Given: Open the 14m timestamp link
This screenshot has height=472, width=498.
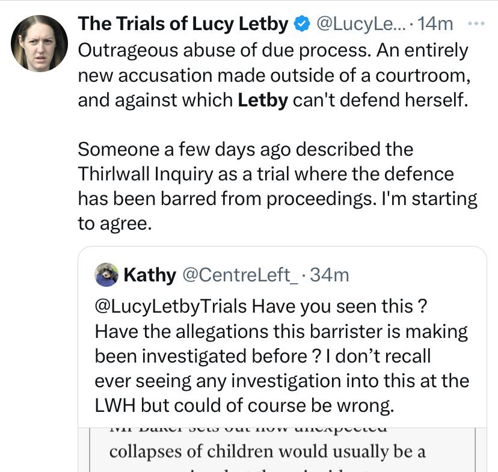Looking at the screenshot, I should [435, 24].
